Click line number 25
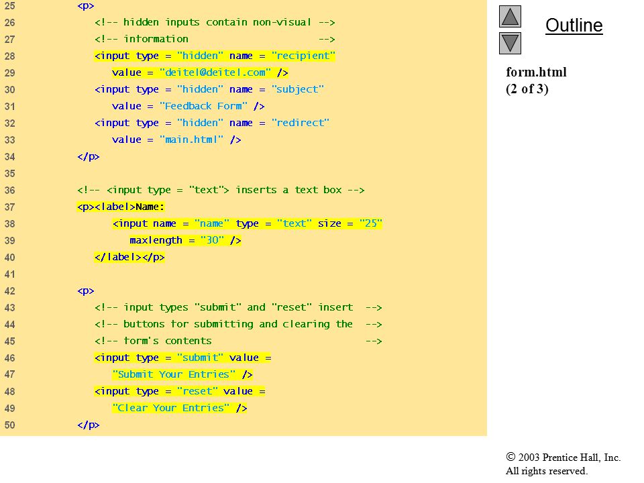 pyautogui.click(x=9, y=6)
